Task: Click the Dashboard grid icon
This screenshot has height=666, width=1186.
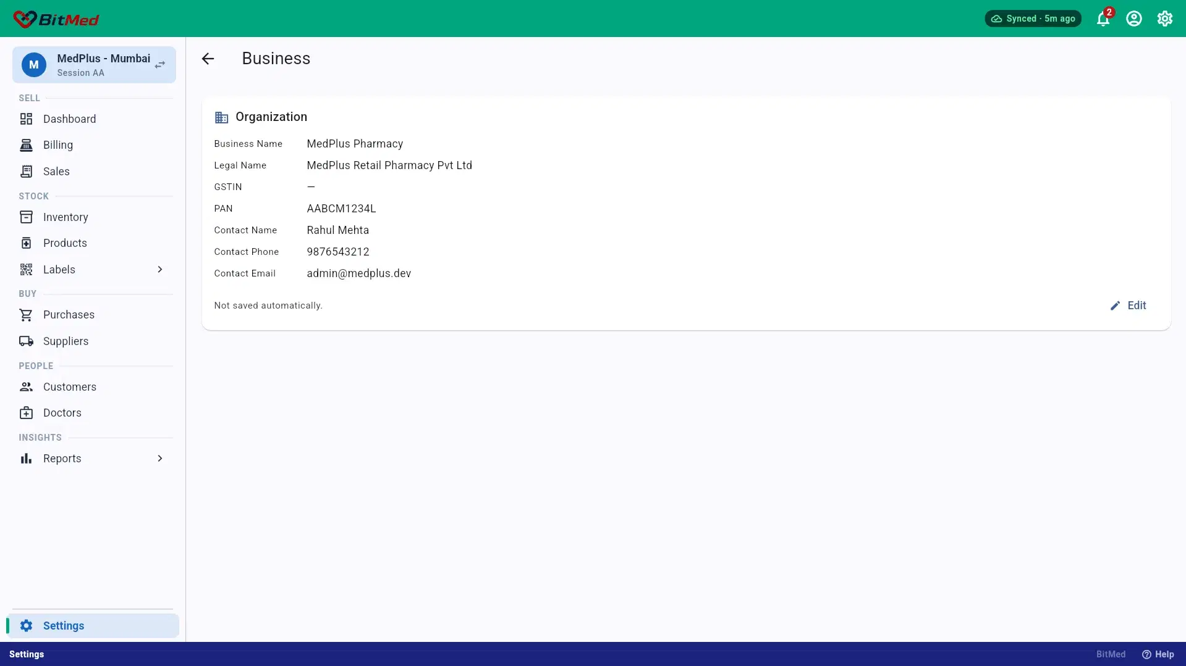Action: click(x=26, y=119)
